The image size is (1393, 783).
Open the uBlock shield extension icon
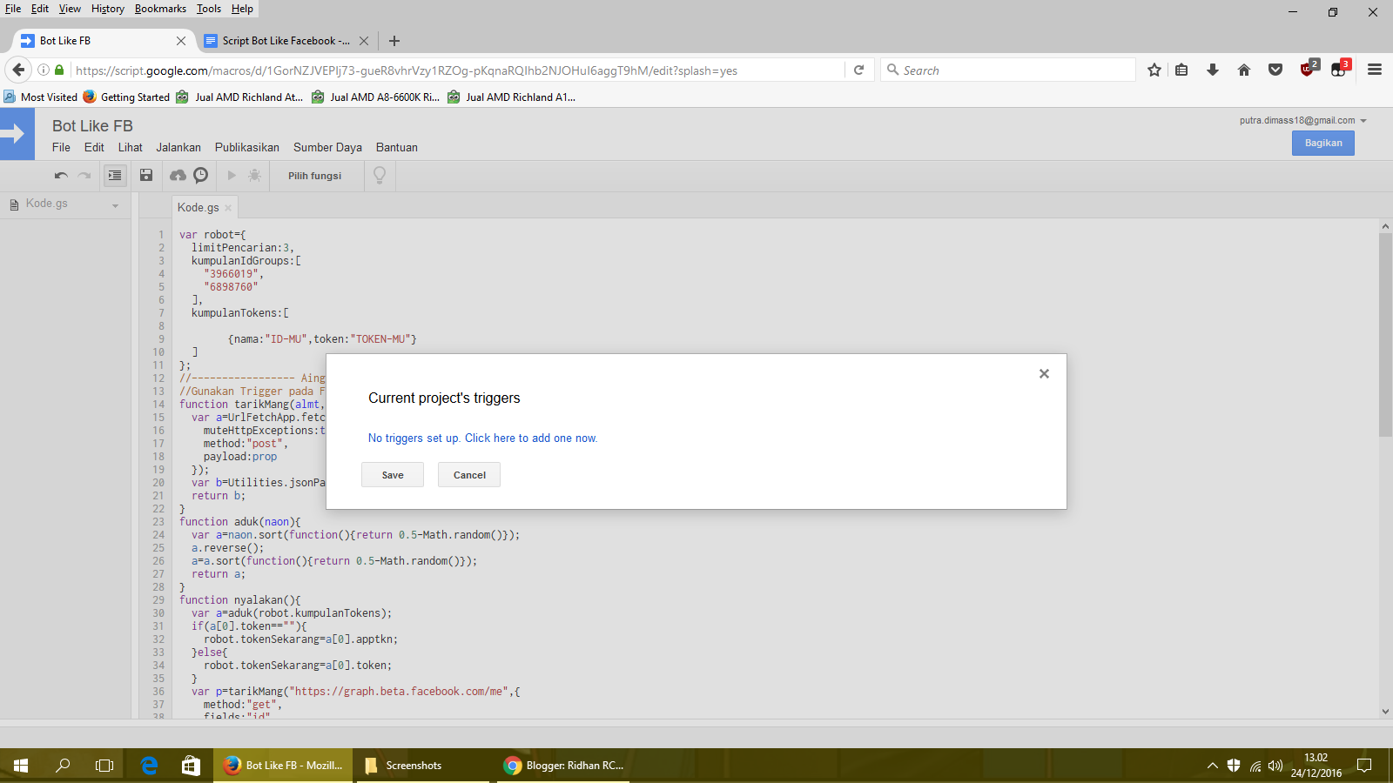click(x=1309, y=69)
